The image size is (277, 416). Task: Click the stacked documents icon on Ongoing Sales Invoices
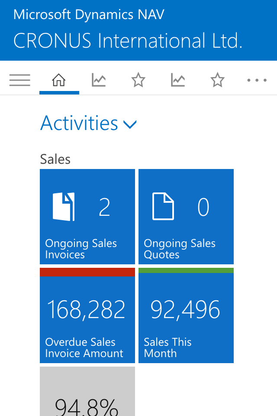(x=64, y=207)
